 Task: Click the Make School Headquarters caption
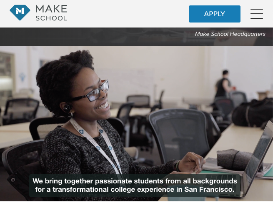pos(230,34)
